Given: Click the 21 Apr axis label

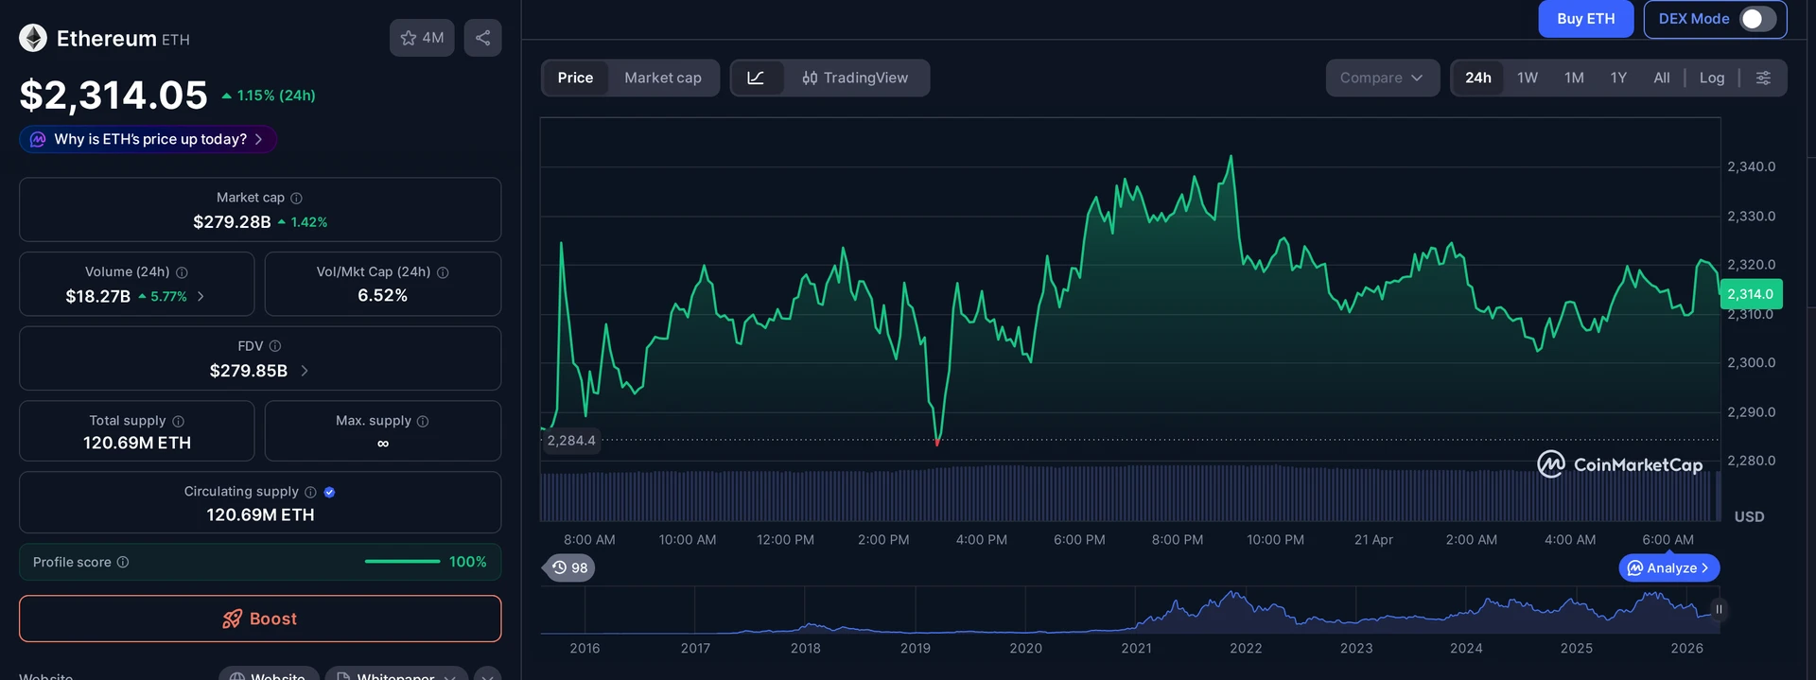Looking at the screenshot, I should [x=1373, y=540].
